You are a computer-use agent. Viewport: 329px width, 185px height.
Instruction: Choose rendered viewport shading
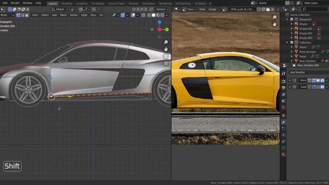pos(162,15)
